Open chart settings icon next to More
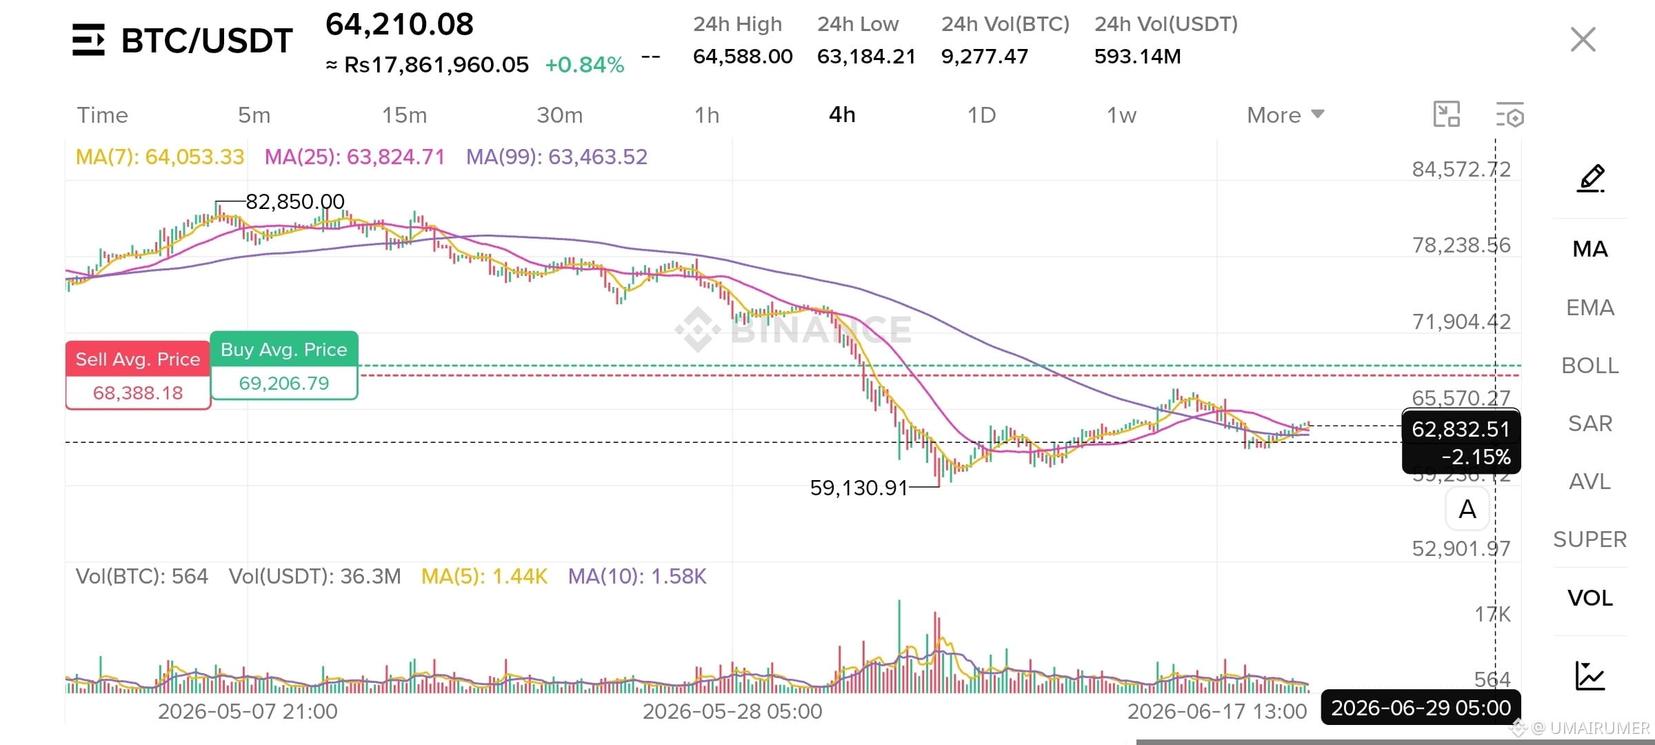1655x745 pixels. click(1509, 115)
